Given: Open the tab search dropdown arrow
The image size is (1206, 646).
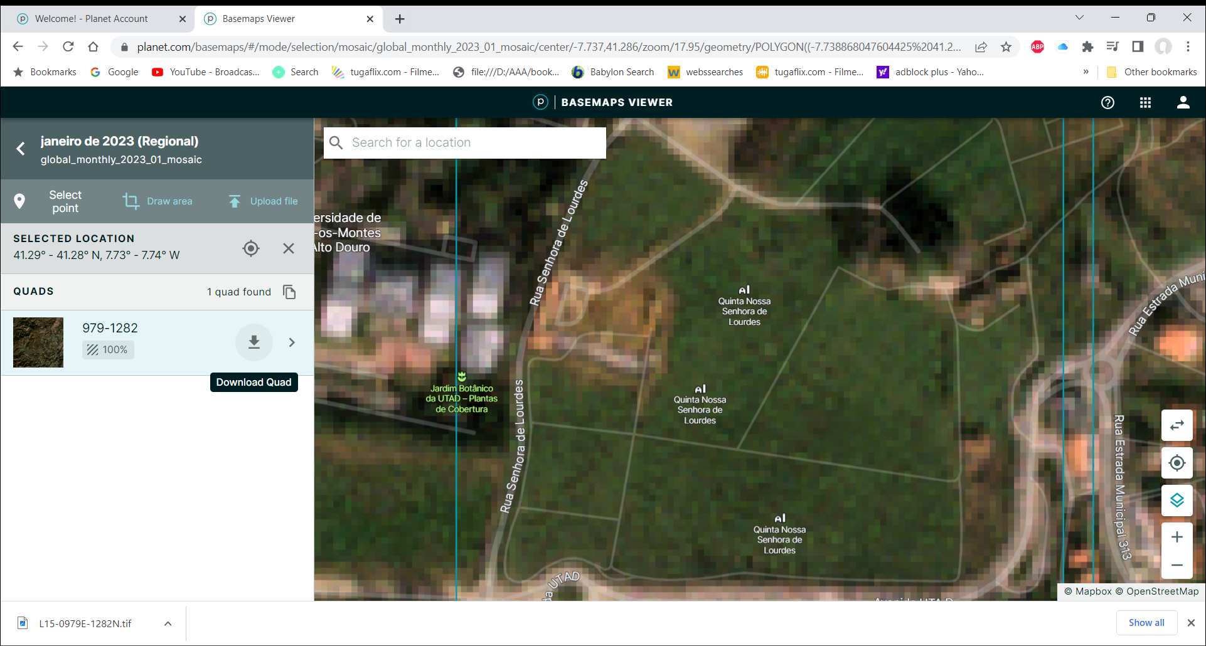Looking at the screenshot, I should 1080,18.
